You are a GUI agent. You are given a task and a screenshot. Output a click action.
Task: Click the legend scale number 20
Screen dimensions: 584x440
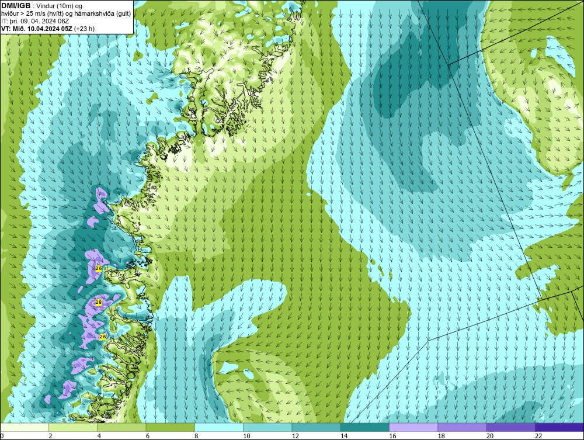(490, 436)
